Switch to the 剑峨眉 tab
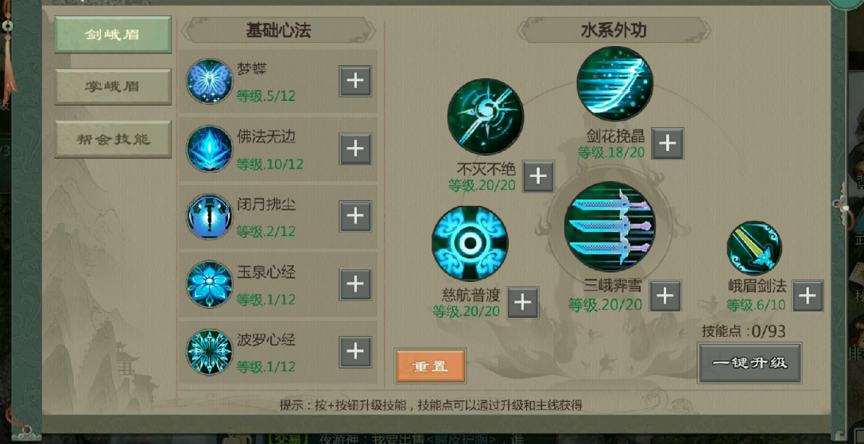 [113, 34]
